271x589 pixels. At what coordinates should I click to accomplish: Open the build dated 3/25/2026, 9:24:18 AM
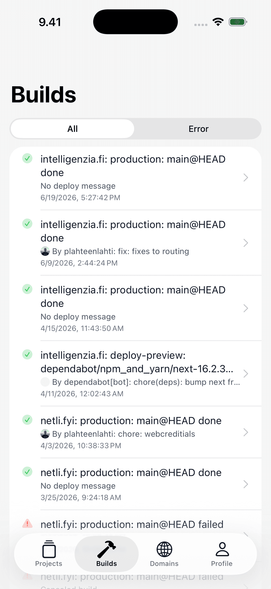click(135, 484)
